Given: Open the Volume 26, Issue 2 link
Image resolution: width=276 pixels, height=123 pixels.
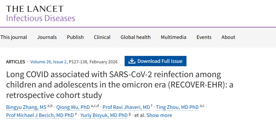Looking at the screenshot, I should tap(48, 62).
